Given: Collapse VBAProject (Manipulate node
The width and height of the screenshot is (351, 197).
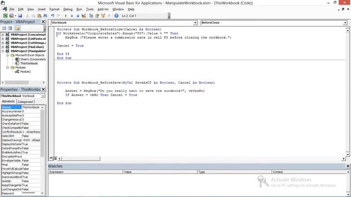Looking at the screenshot, I should (3, 51).
